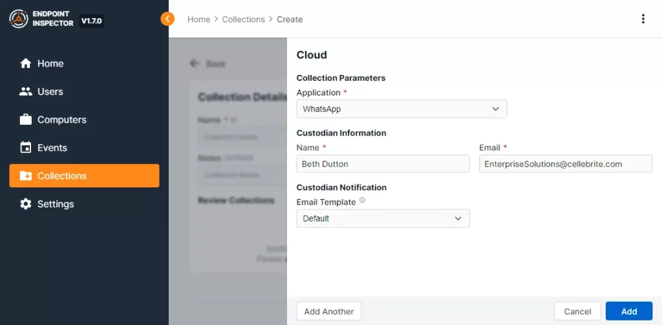The image size is (662, 325).
Task: Click the Computers briefcase icon
Action: (x=26, y=120)
